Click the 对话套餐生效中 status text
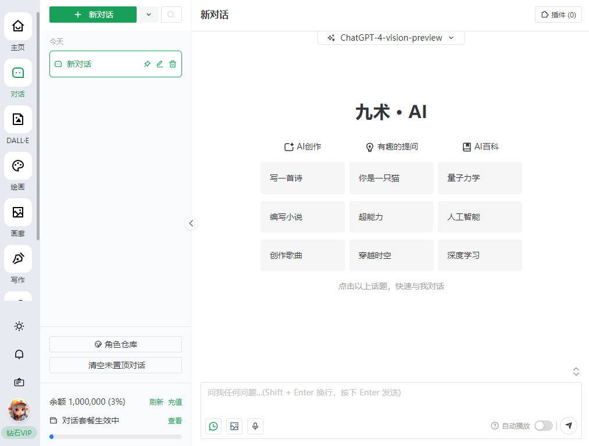 point(90,421)
